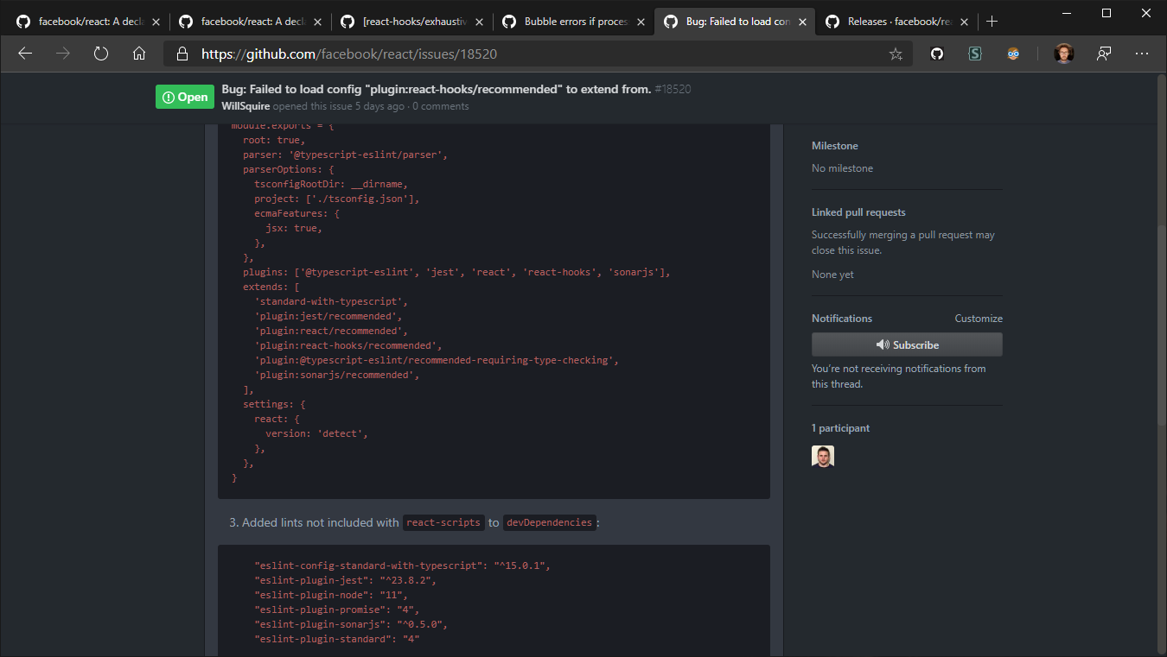Screen dimensions: 1167x657
Task: Click the 'plugin:sonarjs/recommended' code line
Action: click(337, 375)
